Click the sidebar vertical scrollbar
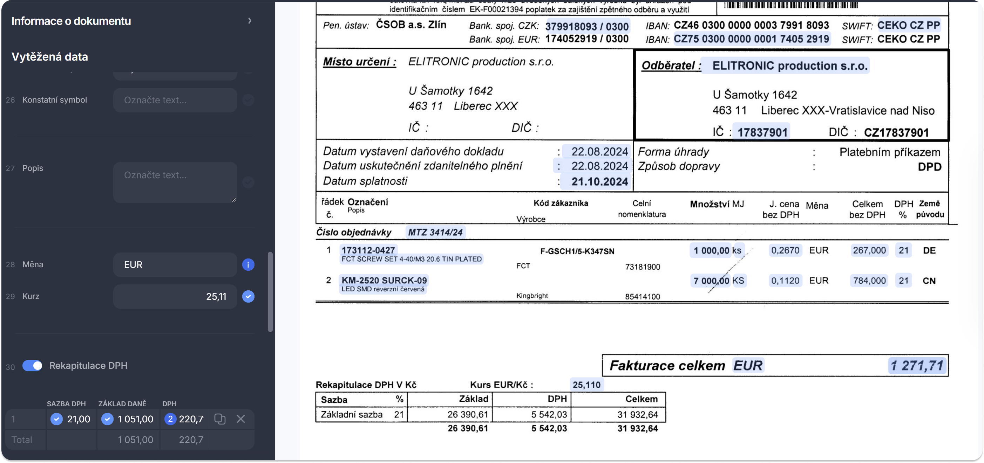The width and height of the screenshot is (984, 463). (270, 292)
